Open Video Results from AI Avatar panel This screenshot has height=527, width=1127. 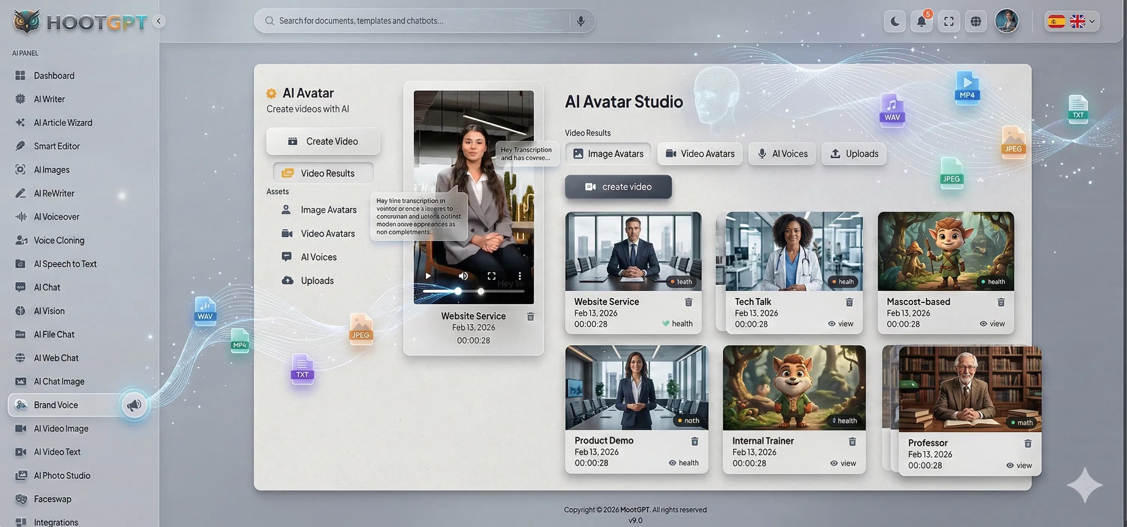(323, 173)
